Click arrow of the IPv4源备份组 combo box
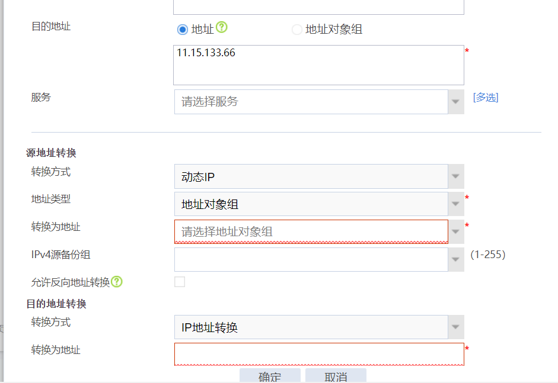The image size is (558, 383). click(x=455, y=259)
